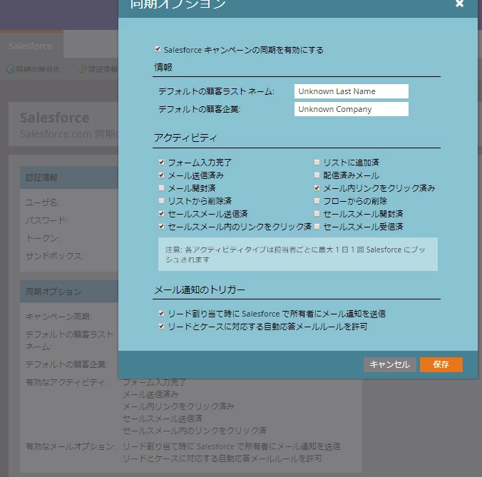Click the orange 保存 button
The height and width of the screenshot is (477, 482).
coord(441,364)
